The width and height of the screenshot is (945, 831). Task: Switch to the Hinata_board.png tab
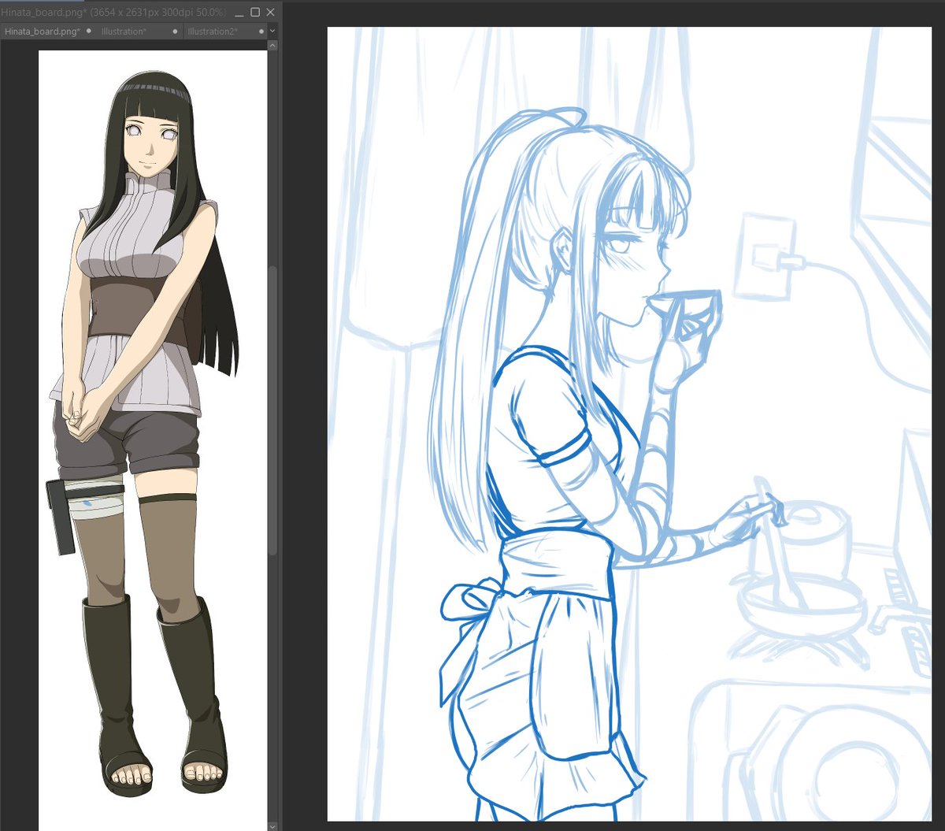49,32
